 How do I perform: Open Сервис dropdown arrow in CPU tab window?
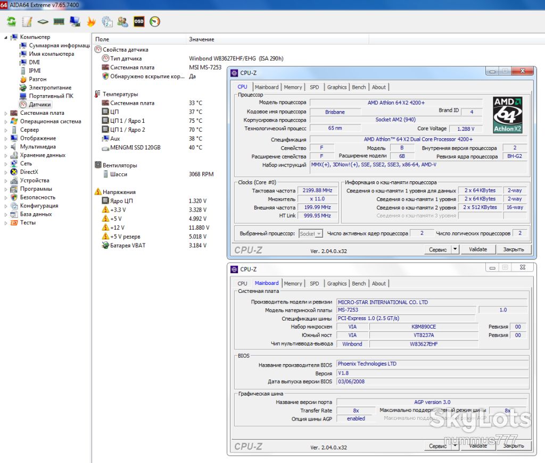455,249
